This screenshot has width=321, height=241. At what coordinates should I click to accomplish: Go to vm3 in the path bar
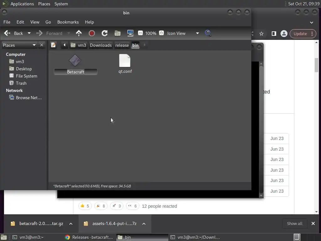pos(78,45)
